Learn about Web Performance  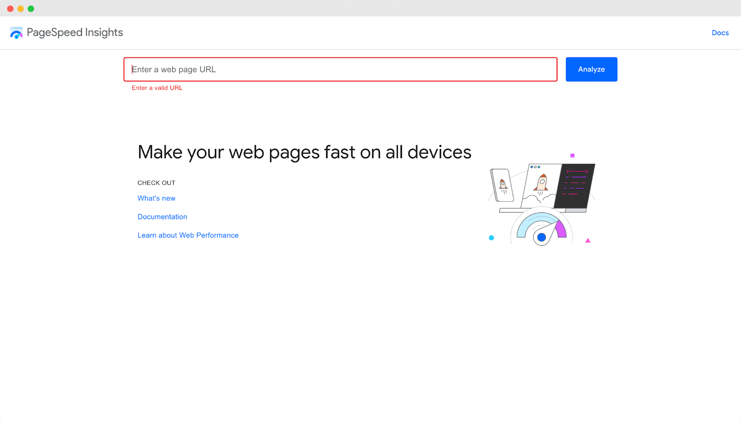188,235
